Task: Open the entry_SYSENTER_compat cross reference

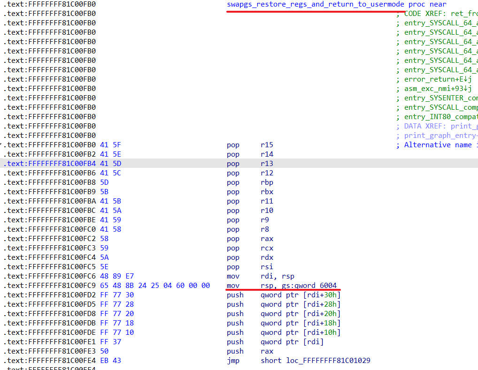Action: (440, 98)
